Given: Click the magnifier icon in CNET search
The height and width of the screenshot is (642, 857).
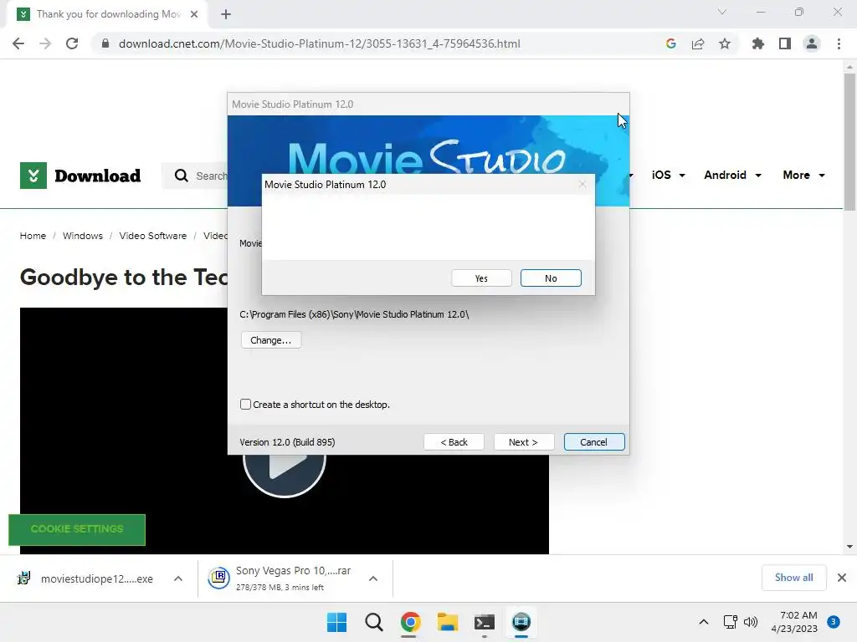Looking at the screenshot, I should click(181, 176).
